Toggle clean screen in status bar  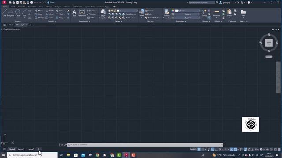click(275, 149)
